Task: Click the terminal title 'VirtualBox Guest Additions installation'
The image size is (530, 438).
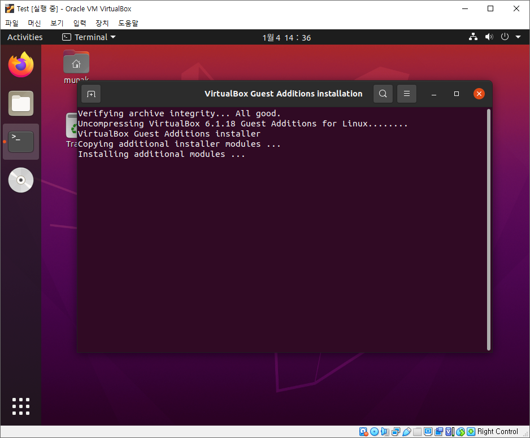Action: coord(283,94)
